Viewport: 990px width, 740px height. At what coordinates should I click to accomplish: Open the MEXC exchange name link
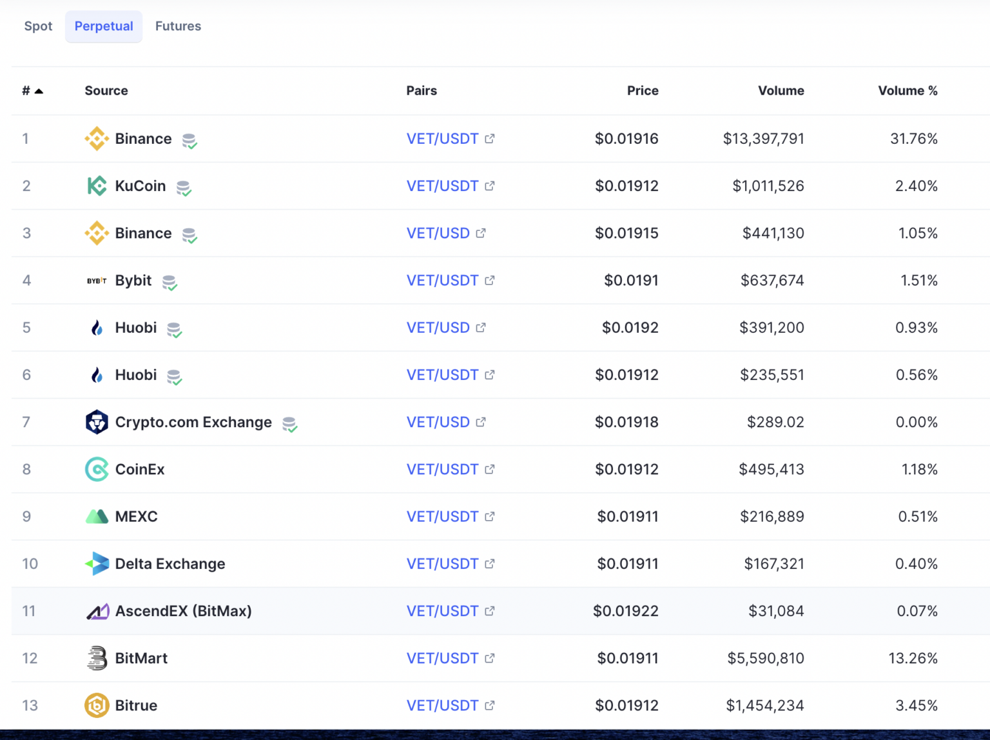coord(136,517)
